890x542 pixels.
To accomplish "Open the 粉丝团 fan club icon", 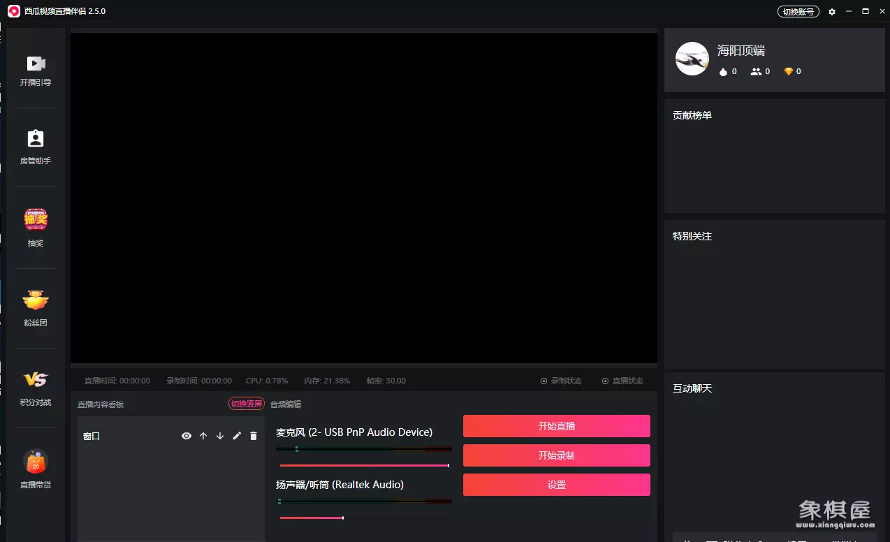I will [x=36, y=301].
